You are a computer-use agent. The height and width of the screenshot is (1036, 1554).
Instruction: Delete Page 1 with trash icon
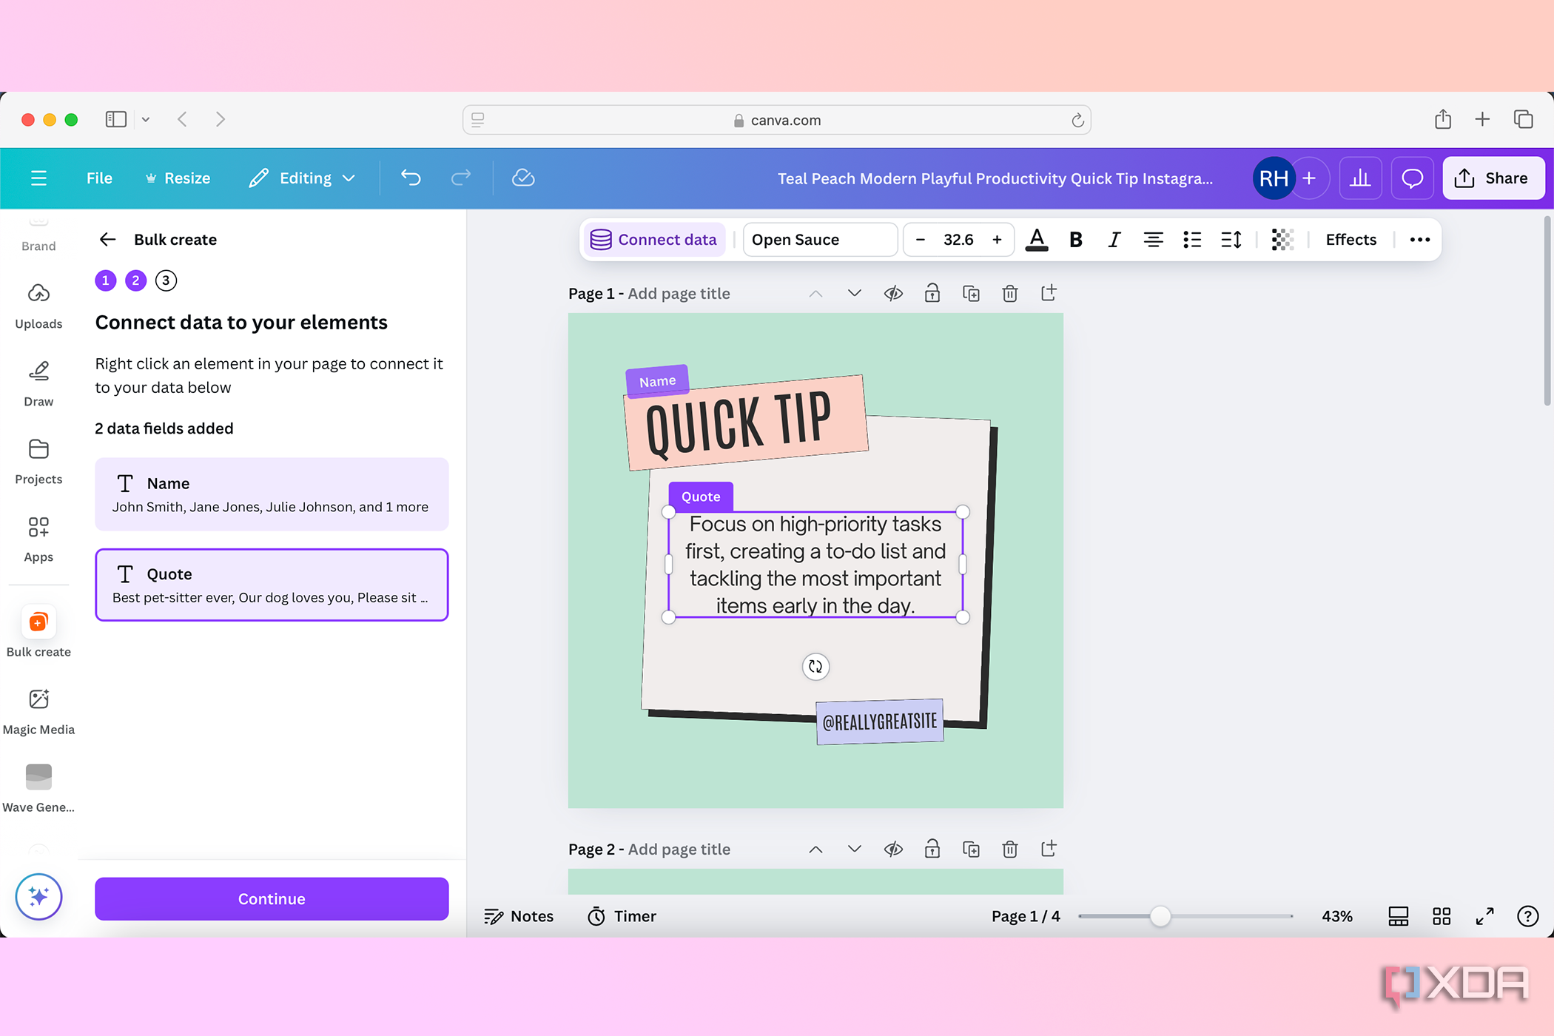click(1010, 293)
